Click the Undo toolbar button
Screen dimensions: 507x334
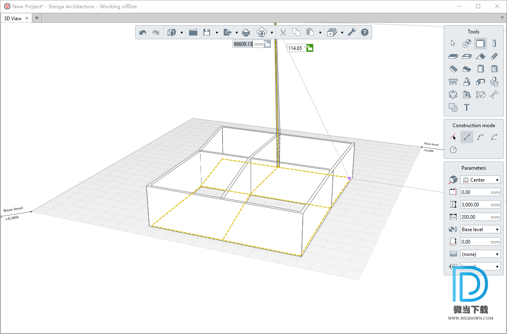pos(143,32)
